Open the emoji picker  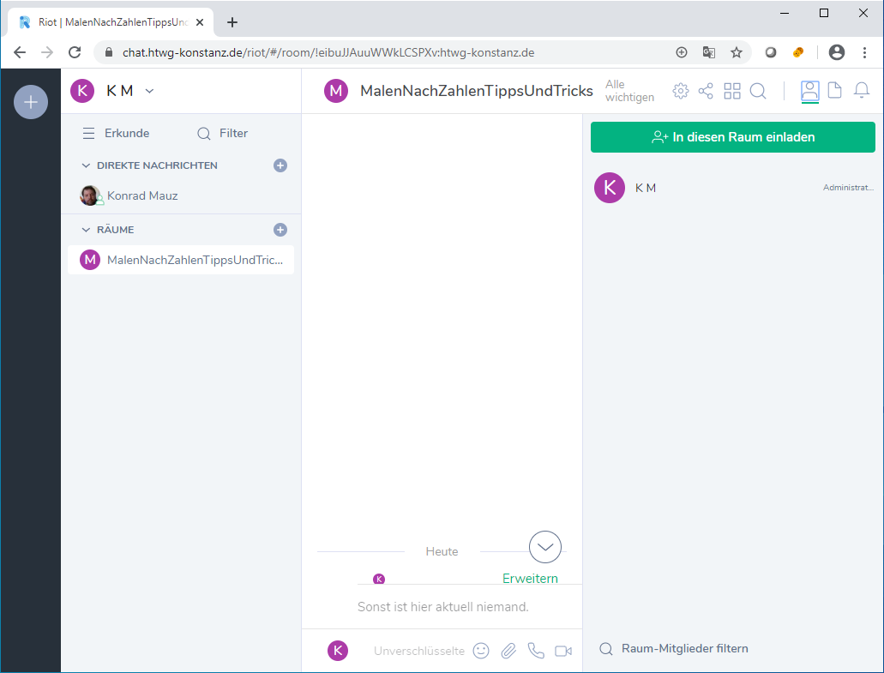point(481,651)
